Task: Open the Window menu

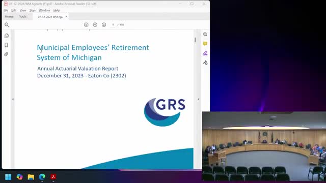Action: [x=44, y=10]
